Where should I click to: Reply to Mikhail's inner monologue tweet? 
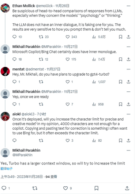(15, 59)
